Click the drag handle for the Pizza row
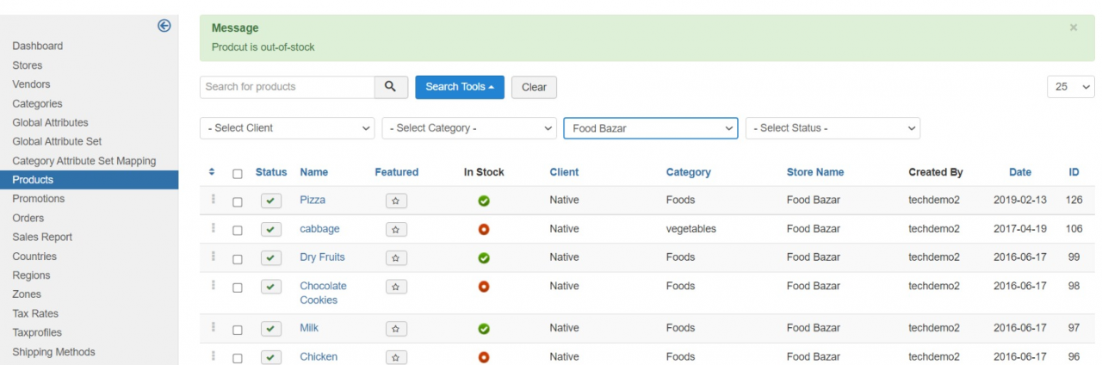 (x=213, y=200)
